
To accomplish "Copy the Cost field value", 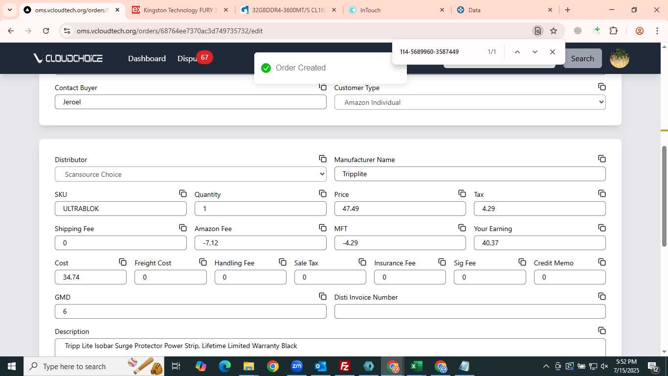I will pos(123,262).
